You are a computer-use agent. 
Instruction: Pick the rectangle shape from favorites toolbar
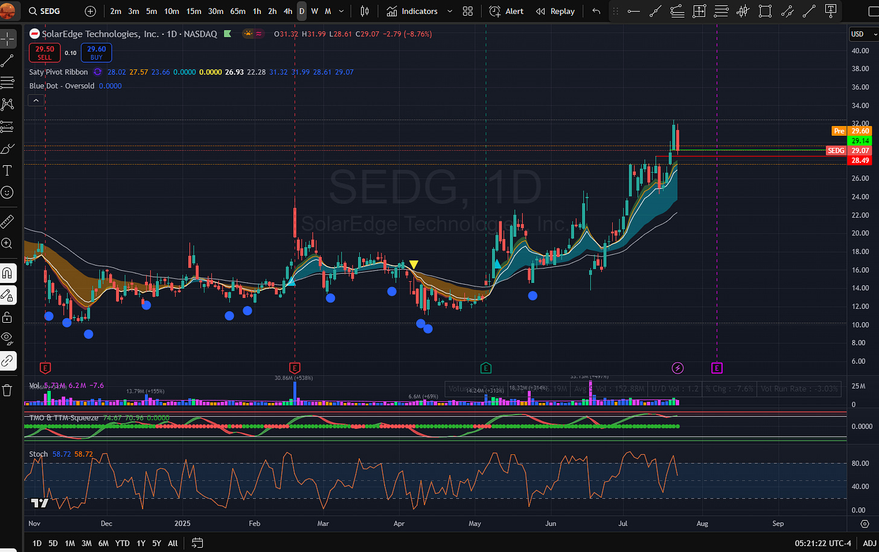[x=765, y=11]
